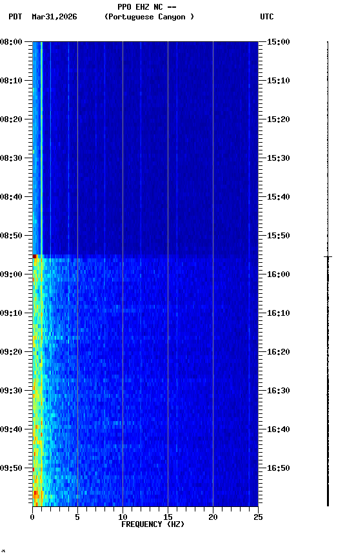Image resolution: width=356 pixels, height=558 pixels.
Task: Click the 08:20 PDT time label
Action: pos(11,119)
